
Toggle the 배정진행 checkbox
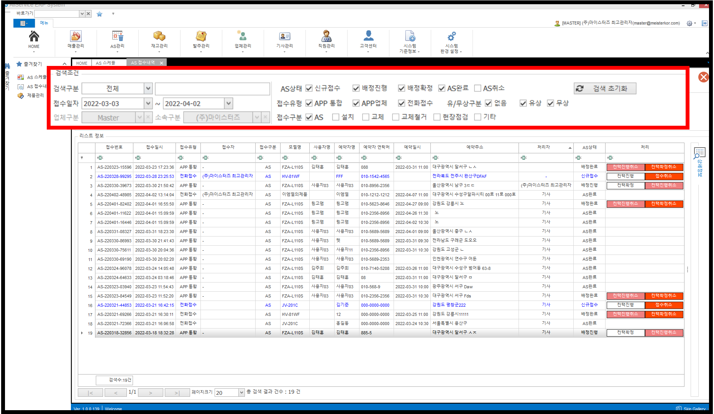coord(356,89)
